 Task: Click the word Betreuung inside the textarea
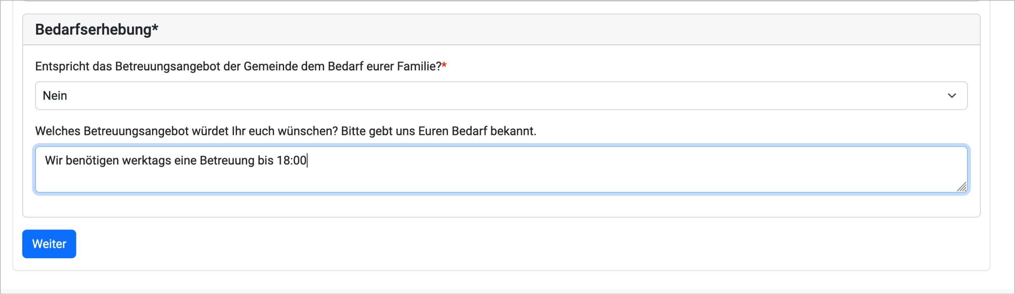pos(227,160)
